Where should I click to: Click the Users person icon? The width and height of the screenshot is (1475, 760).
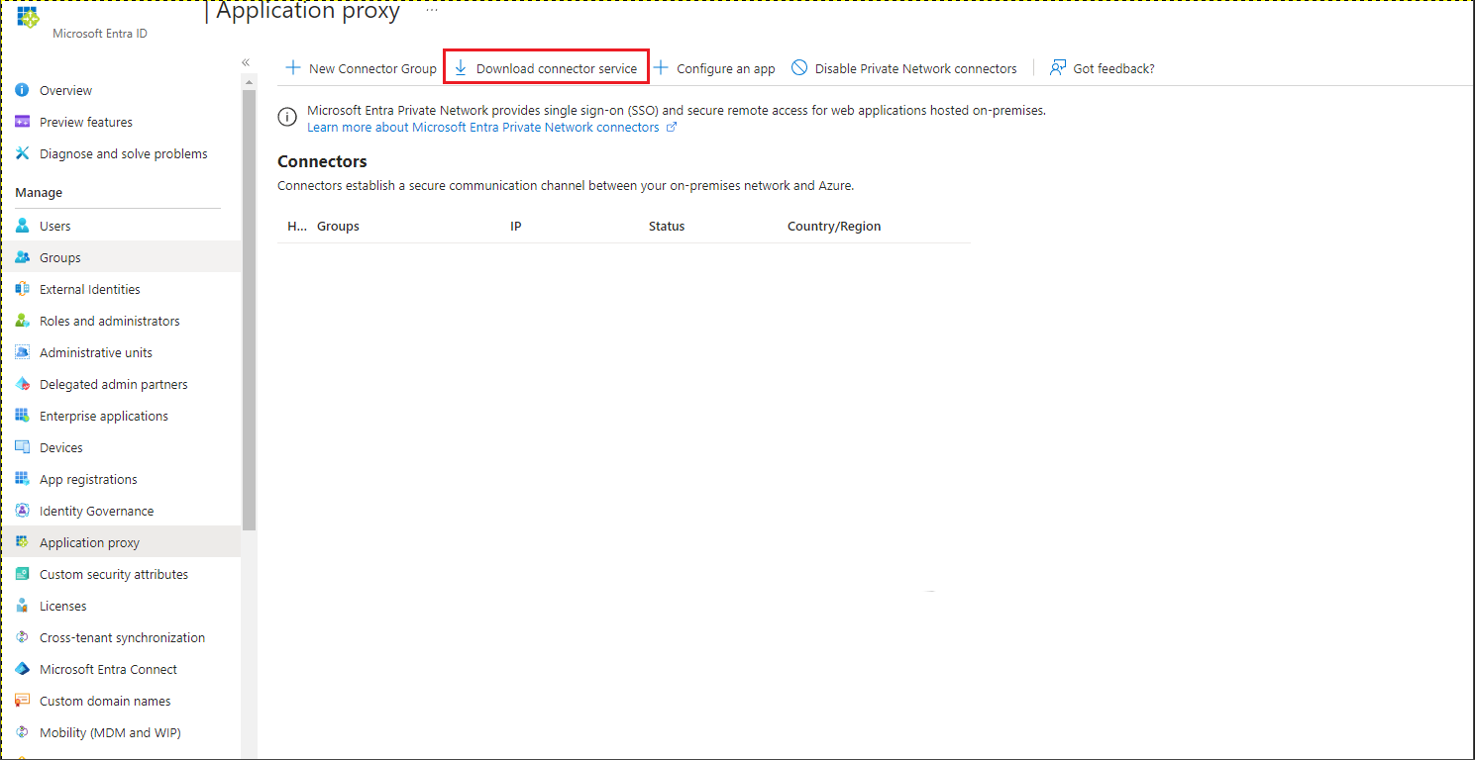[22, 226]
